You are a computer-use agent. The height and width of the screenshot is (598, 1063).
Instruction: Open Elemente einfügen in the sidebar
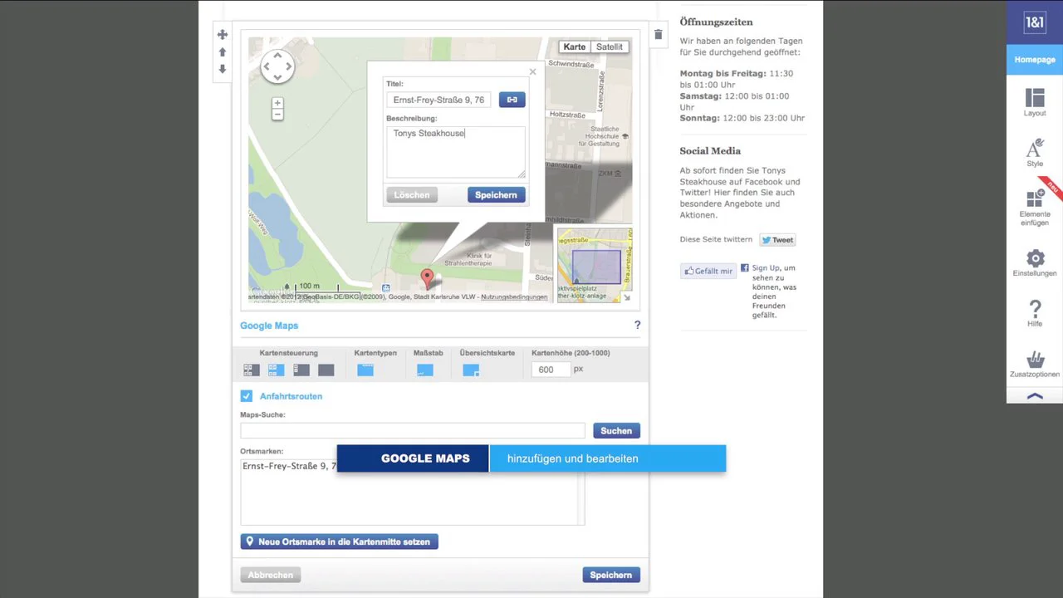(1035, 208)
